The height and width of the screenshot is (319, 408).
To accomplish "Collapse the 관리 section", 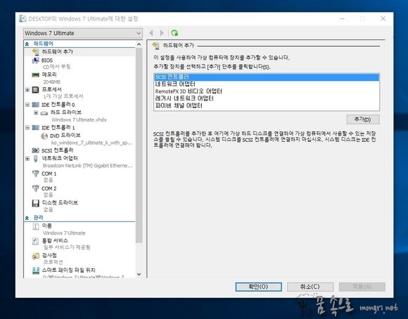I will (x=27, y=218).
